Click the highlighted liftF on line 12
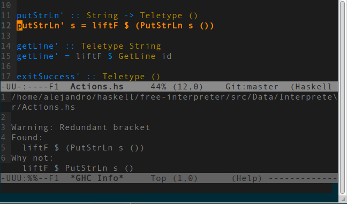The image size is (347, 204). pyautogui.click(x=105, y=26)
